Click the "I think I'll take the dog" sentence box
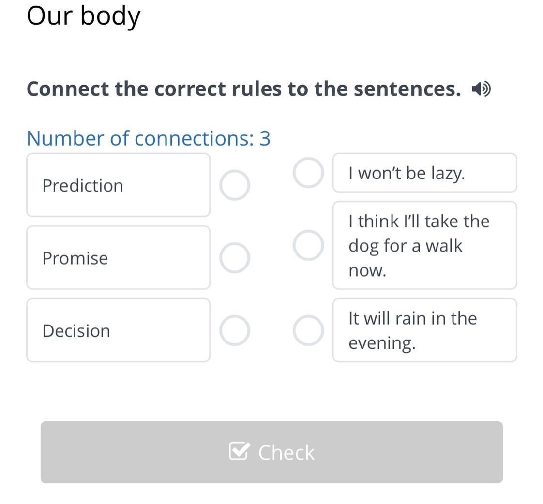This screenshot has height=504, width=543. pyautogui.click(x=425, y=245)
